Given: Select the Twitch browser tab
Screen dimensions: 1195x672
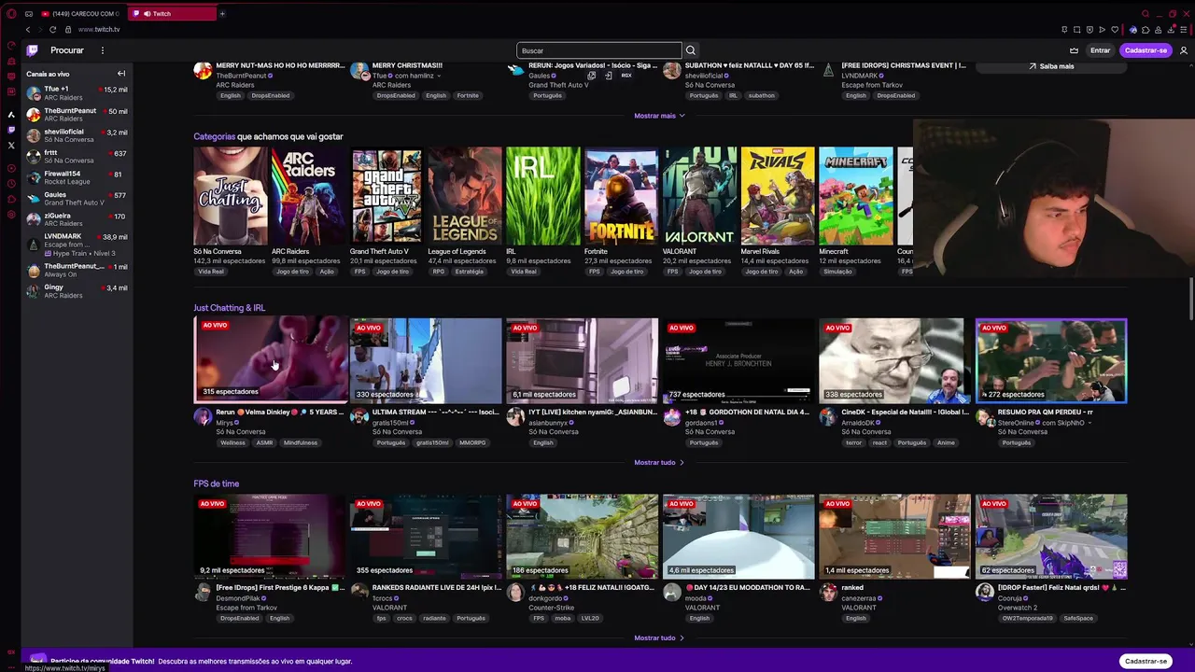Looking at the screenshot, I should (x=171, y=13).
